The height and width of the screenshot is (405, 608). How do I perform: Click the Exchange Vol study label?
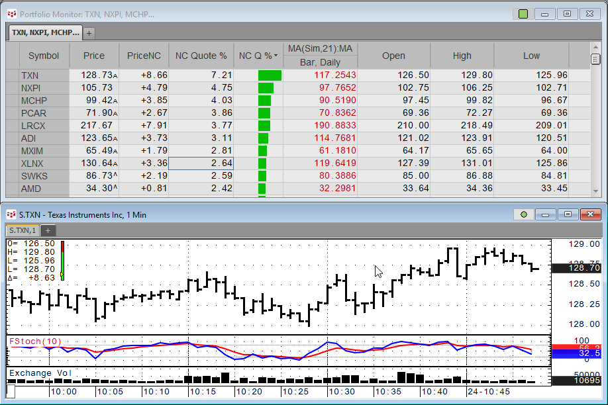pos(40,373)
